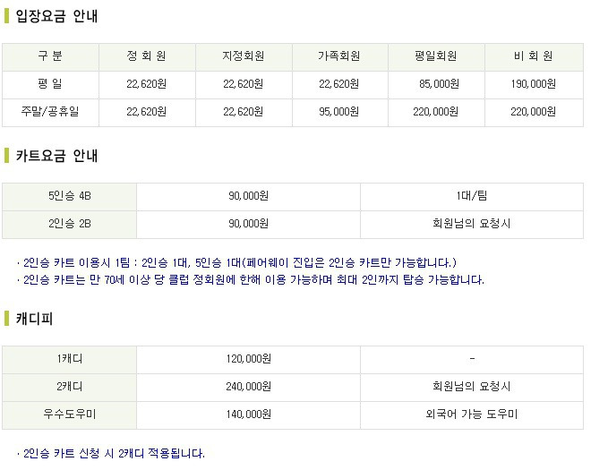The height and width of the screenshot is (470, 608).
Task: Click the 240,000원 caddie fee
Action: [x=249, y=387]
